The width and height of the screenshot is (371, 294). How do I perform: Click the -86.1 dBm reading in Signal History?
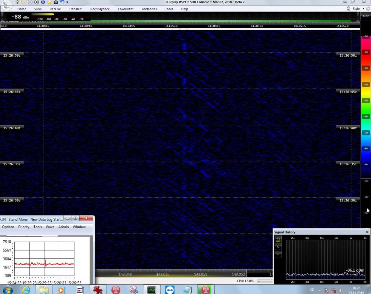coord(355,270)
